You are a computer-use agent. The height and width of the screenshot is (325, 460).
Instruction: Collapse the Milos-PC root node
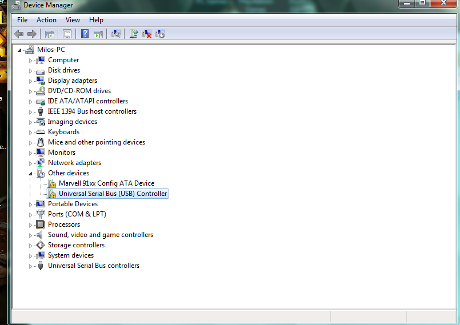pos(19,50)
